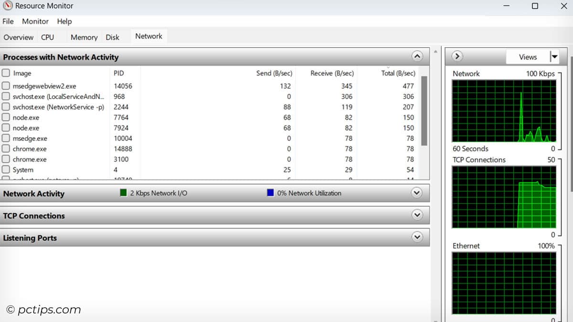This screenshot has width=573, height=322.
Task: Expand the Network Activity section
Action: point(417,193)
